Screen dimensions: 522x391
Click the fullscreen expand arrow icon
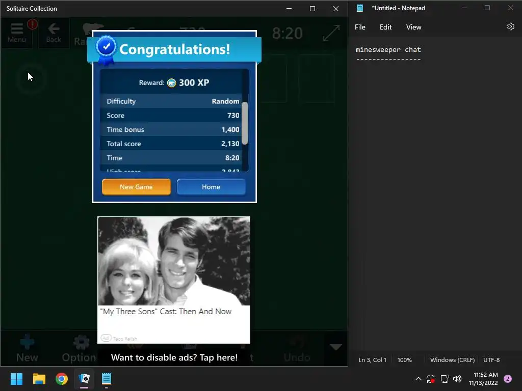(x=331, y=33)
